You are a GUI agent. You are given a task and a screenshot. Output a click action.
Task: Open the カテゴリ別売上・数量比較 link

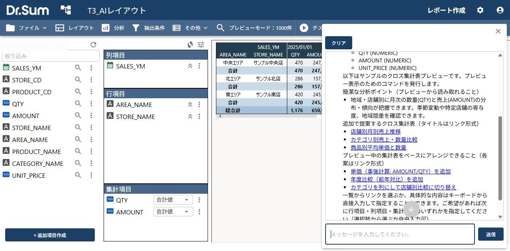(x=384, y=140)
